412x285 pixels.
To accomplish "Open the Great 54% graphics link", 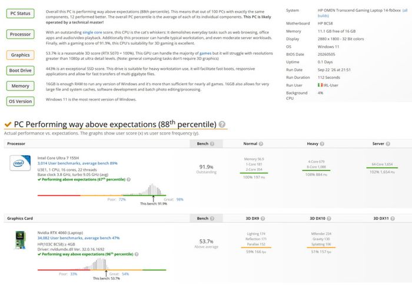I will [125, 274].
